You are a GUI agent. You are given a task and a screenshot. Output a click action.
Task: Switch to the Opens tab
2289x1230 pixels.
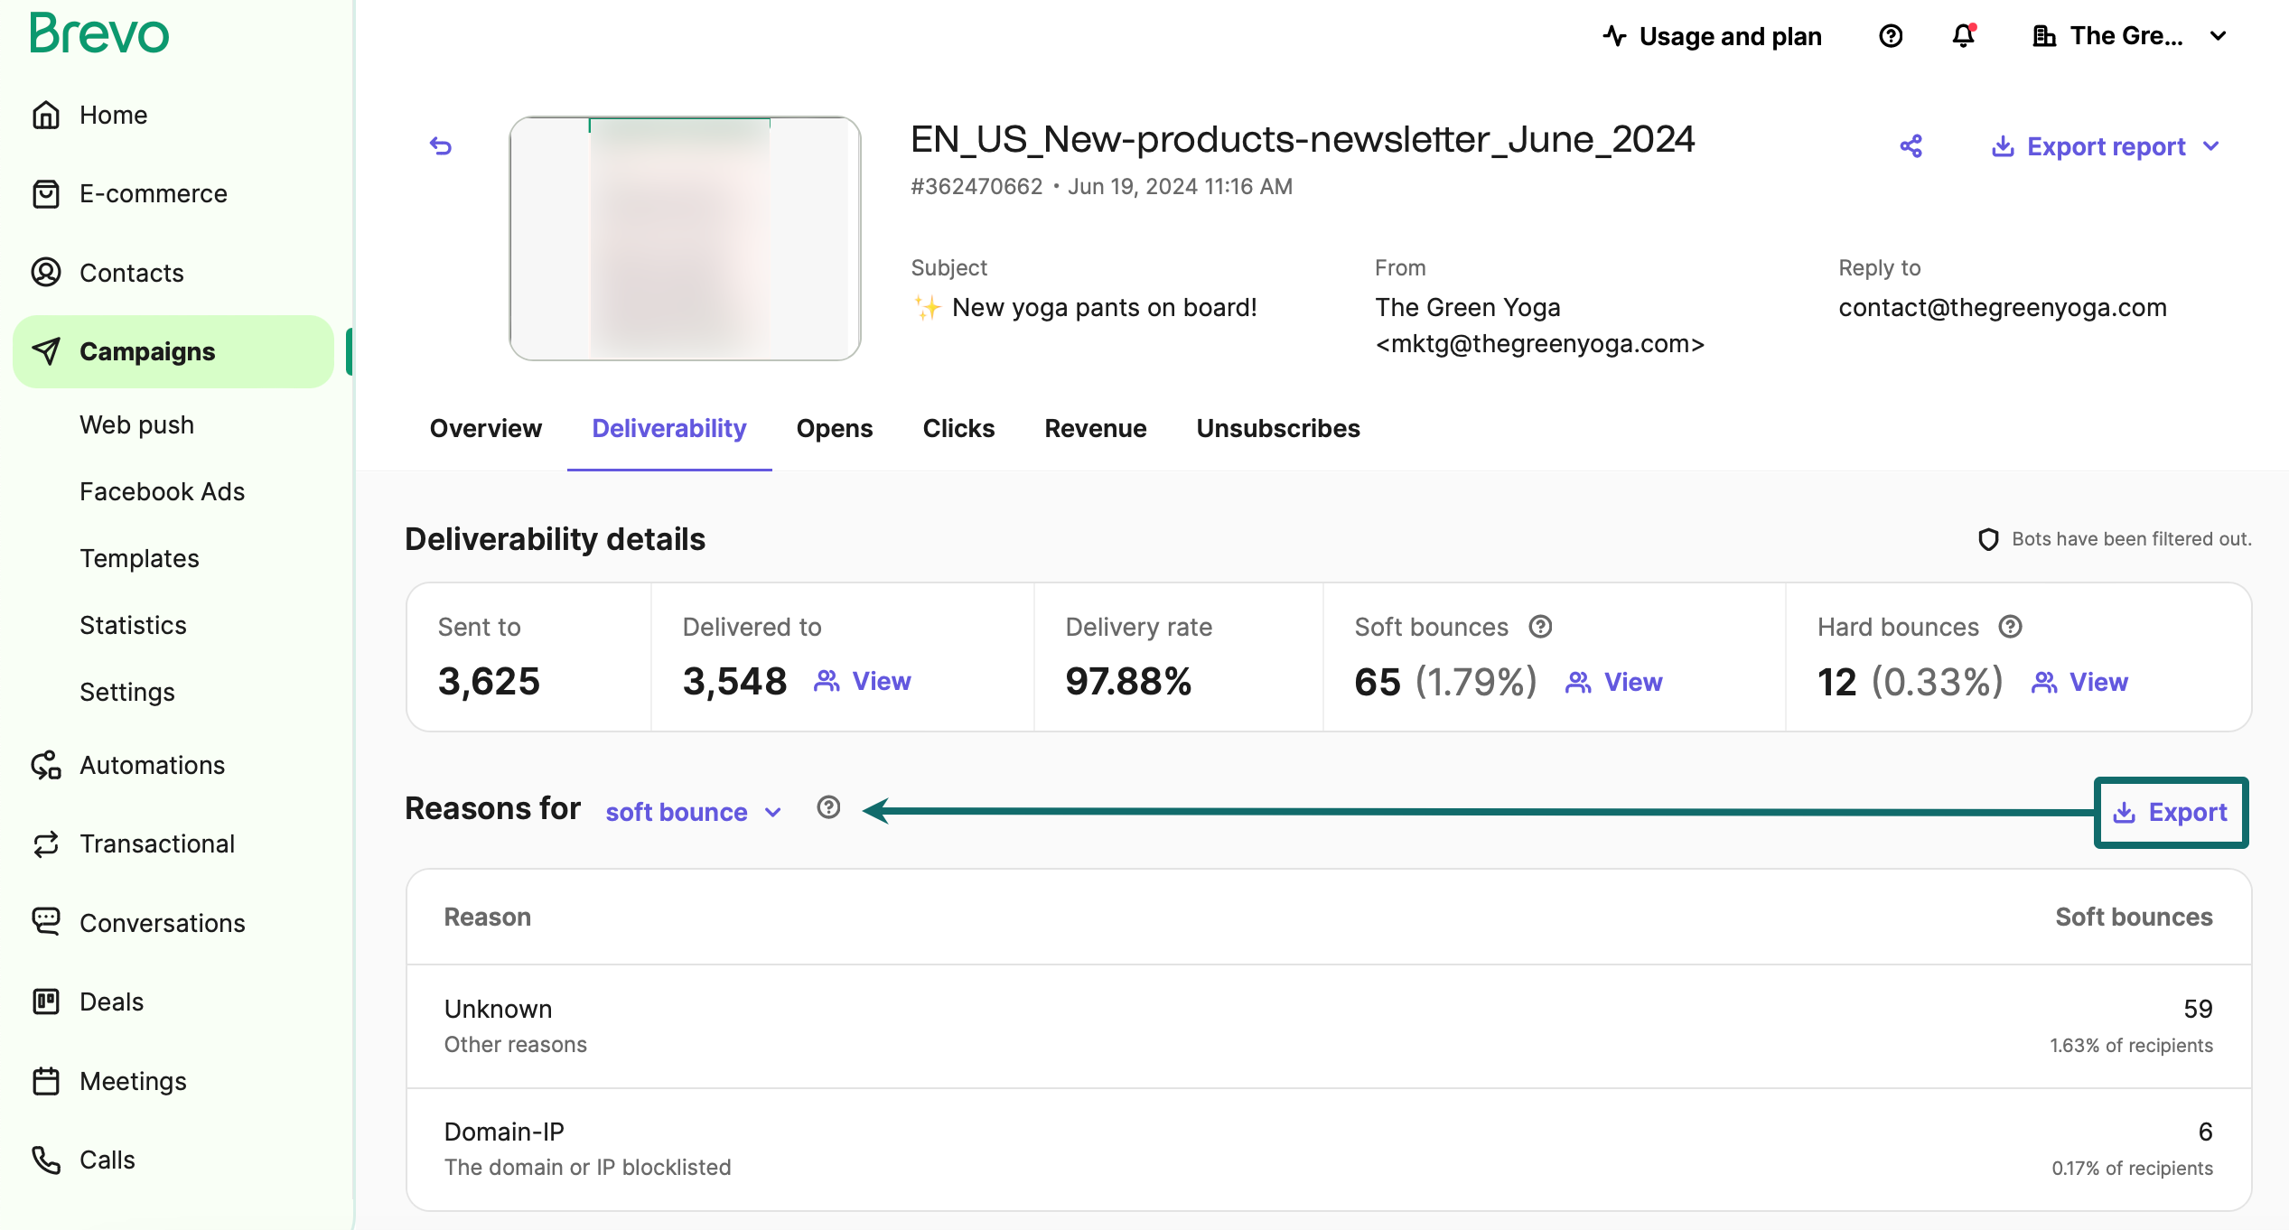tap(834, 428)
